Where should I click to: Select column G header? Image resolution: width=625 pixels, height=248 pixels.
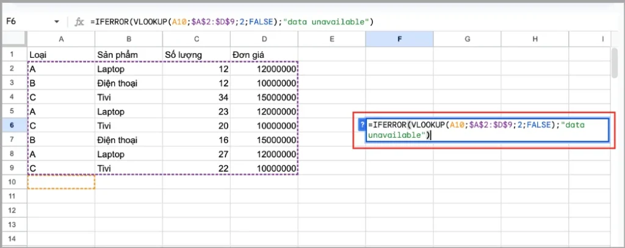[468, 38]
